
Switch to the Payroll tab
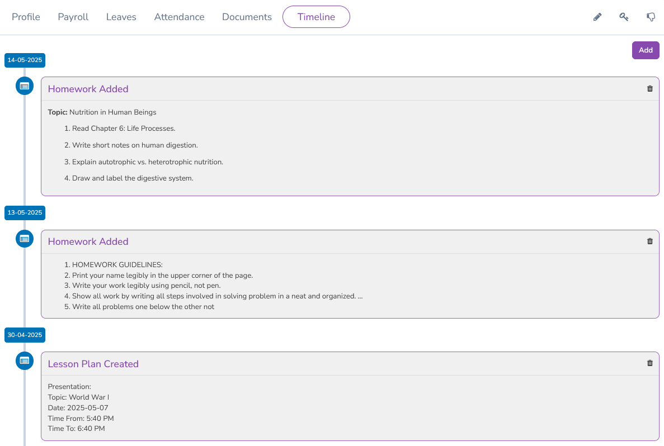click(x=73, y=17)
